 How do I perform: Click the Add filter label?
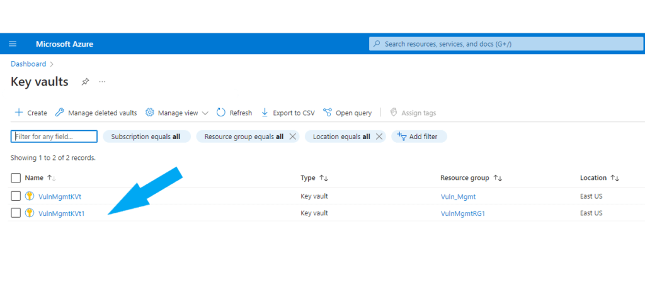click(x=423, y=137)
